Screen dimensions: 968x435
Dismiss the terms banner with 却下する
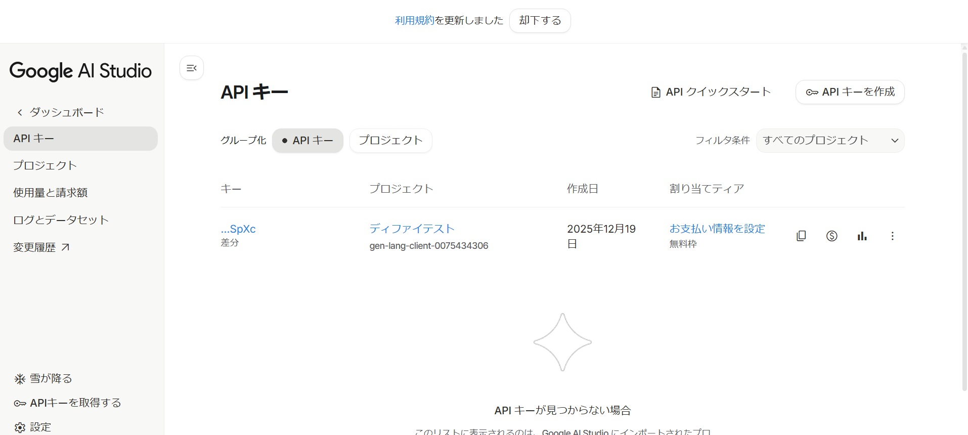coord(540,21)
